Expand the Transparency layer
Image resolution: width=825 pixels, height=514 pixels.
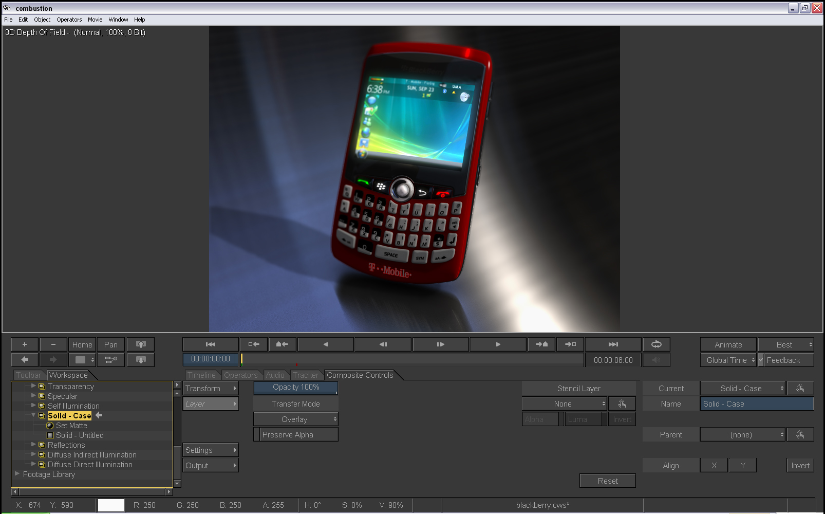tap(33, 385)
